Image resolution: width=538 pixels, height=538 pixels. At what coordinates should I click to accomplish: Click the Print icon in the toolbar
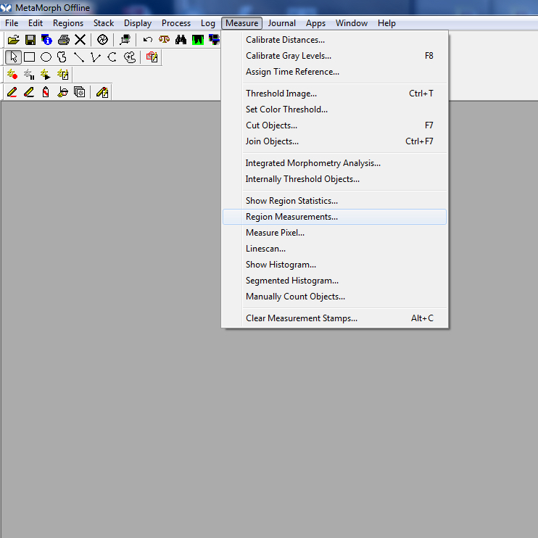[x=64, y=40]
